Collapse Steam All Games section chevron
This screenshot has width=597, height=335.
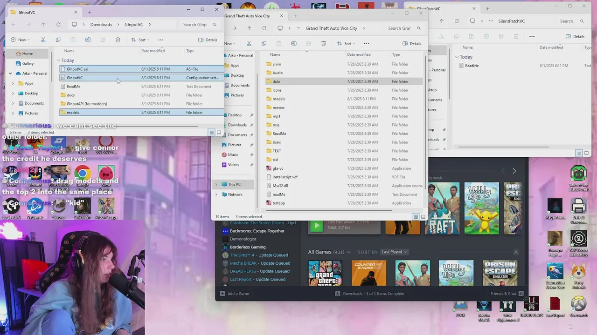point(516,252)
